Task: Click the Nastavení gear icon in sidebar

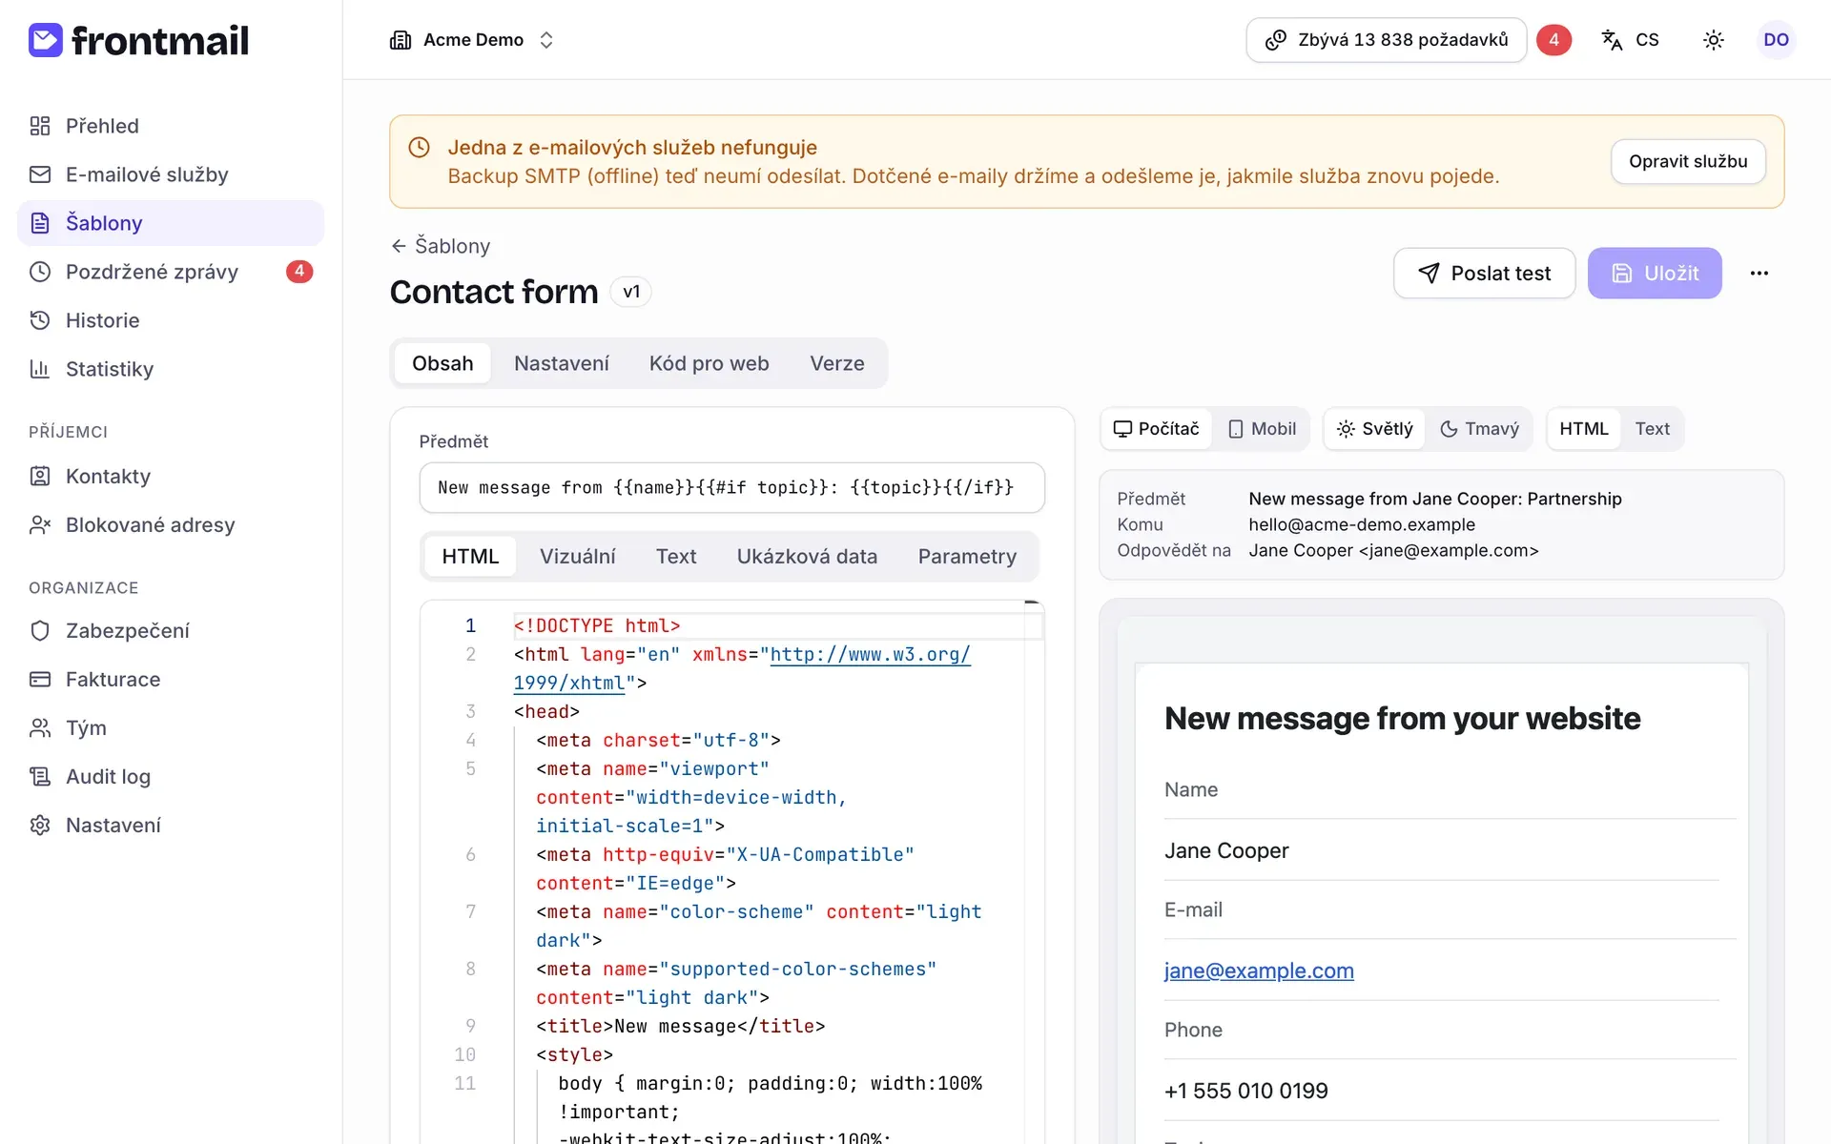Action: click(x=40, y=825)
